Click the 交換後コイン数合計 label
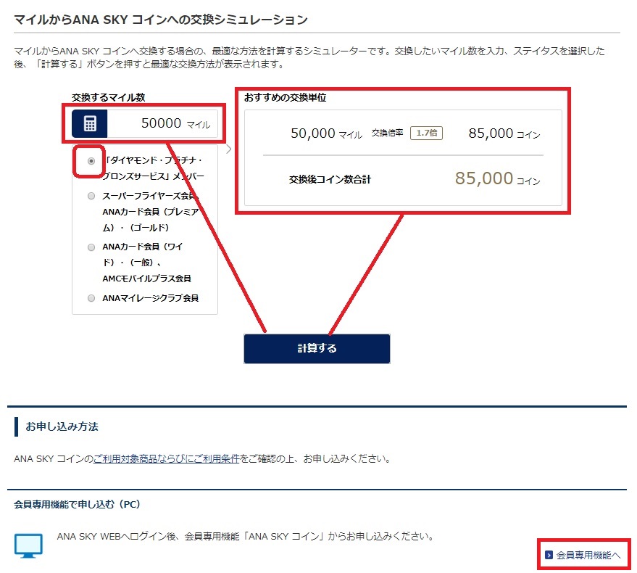The width and height of the screenshot is (637, 573). 330,179
